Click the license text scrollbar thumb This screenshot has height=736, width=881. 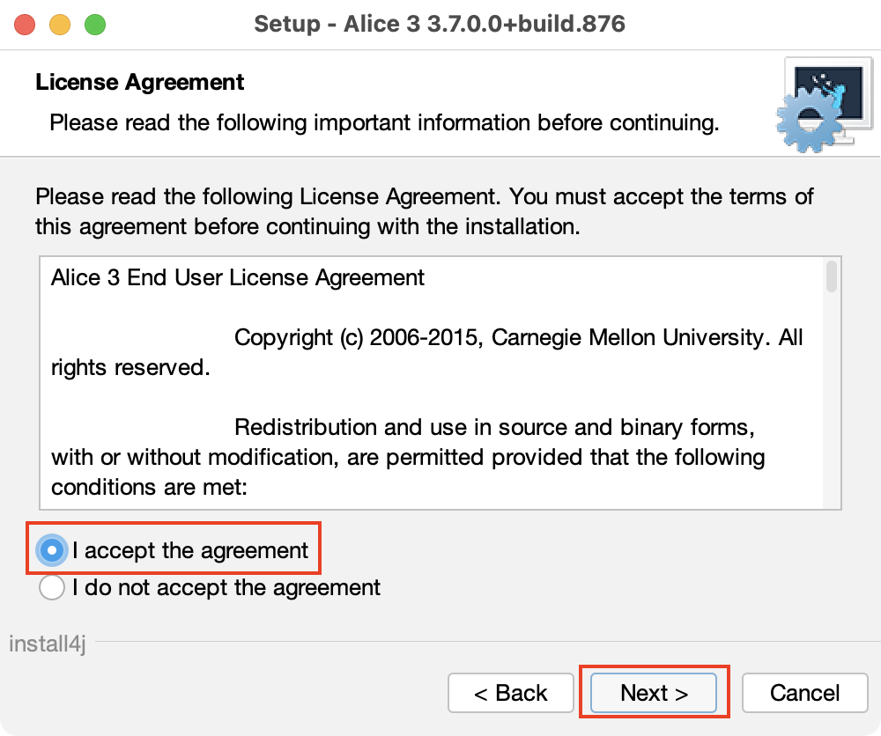pos(831,276)
